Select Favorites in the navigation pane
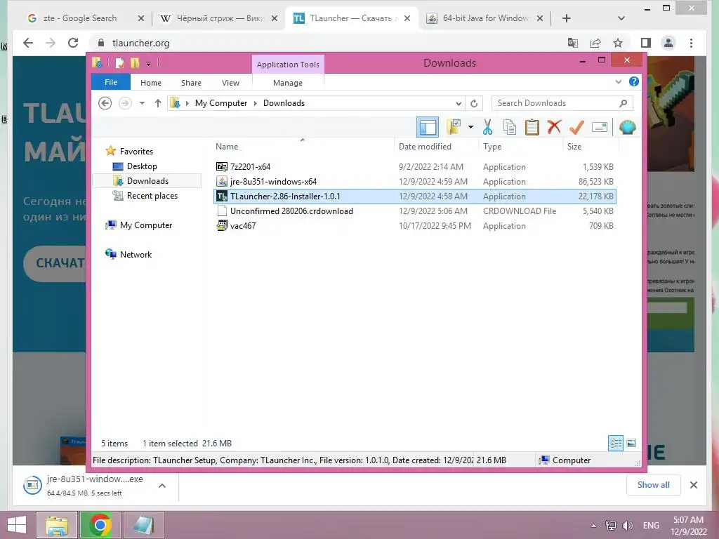The height and width of the screenshot is (539, 719). (x=136, y=152)
